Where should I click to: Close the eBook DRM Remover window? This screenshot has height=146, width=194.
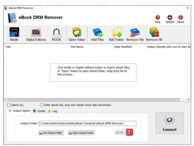coord(188,8)
